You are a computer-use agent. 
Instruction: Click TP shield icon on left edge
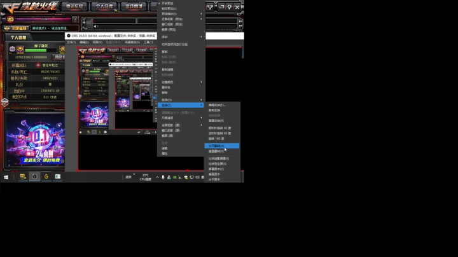(x=4, y=102)
